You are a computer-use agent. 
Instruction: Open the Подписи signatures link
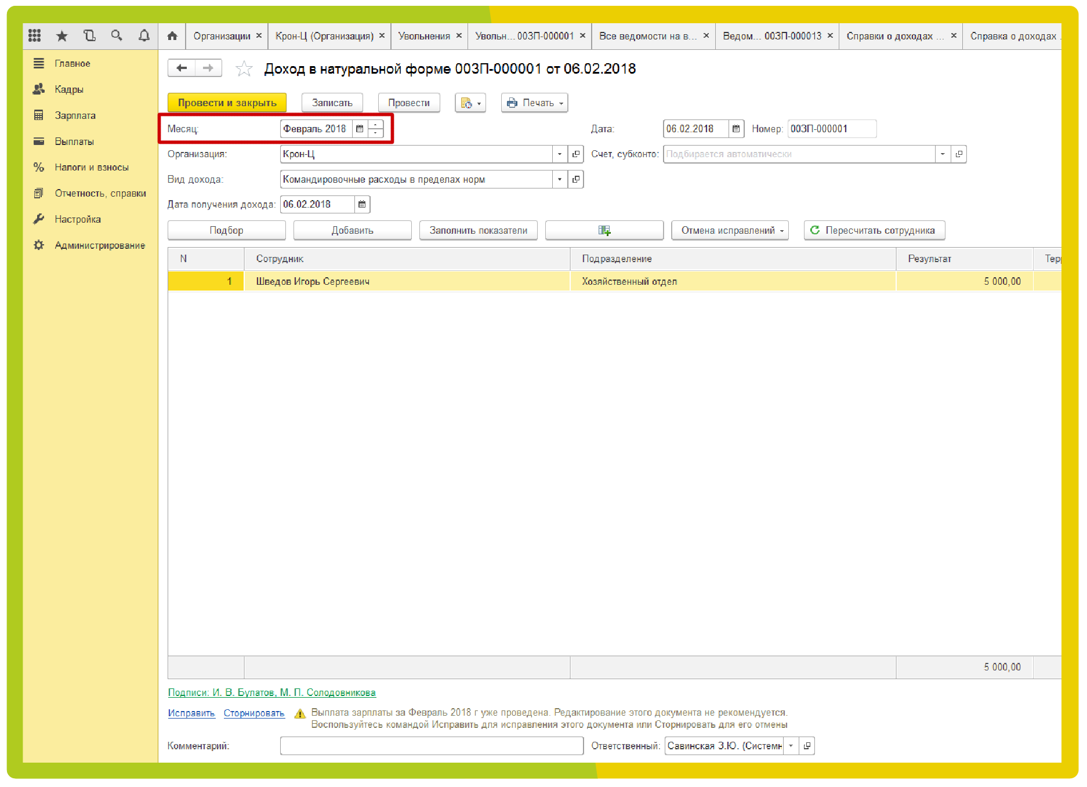coord(272,692)
